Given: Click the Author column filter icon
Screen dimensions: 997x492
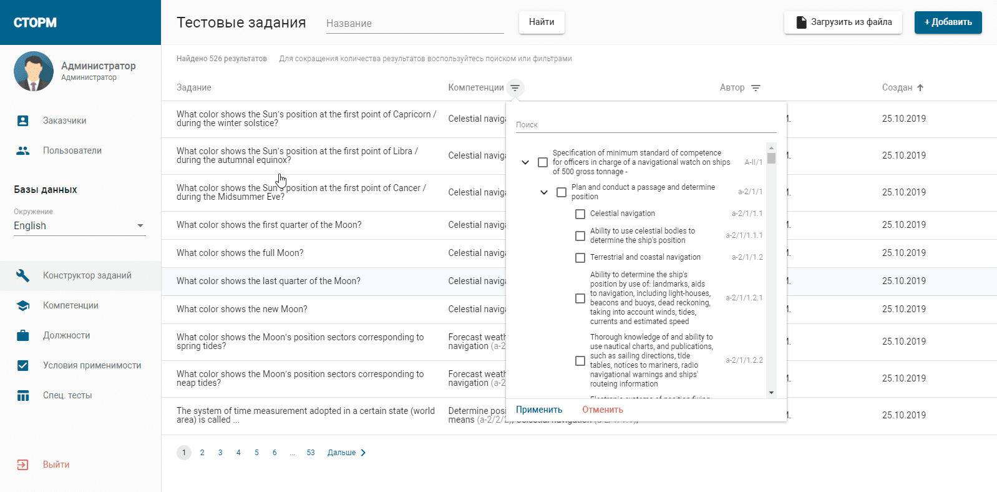Looking at the screenshot, I should 756,88.
